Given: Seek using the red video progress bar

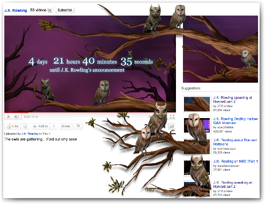Looking at the screenshot, I should click(90, 113).
